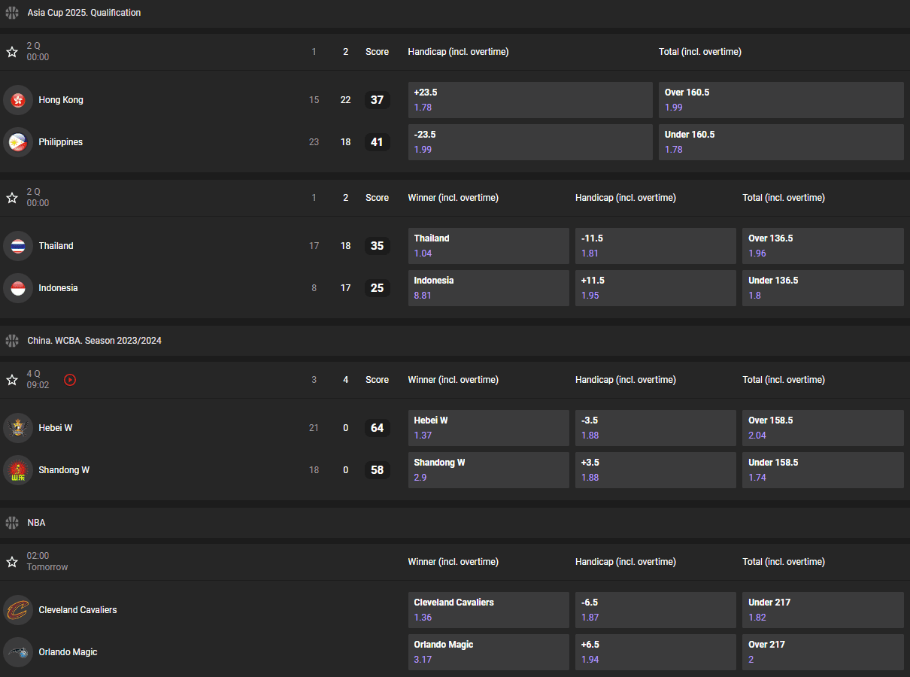
Task: Open the Indonesia team name
Action: [x=59, y=288]
